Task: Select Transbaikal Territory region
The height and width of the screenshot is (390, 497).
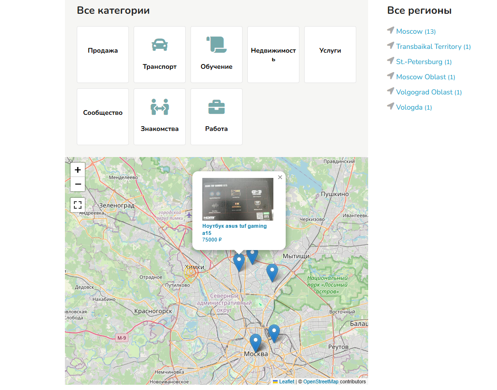Action: pos(428,46)
